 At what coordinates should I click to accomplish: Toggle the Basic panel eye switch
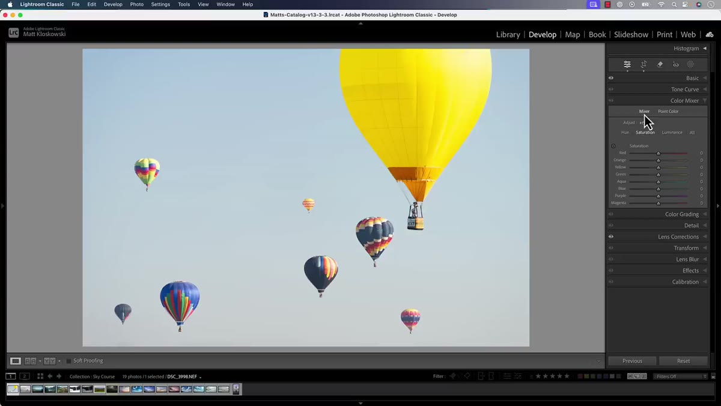coord(611,78)
